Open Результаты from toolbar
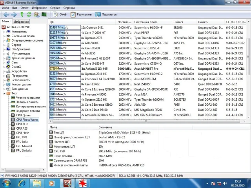This screenshot has width=251, height=188. [x=82, y=14]
